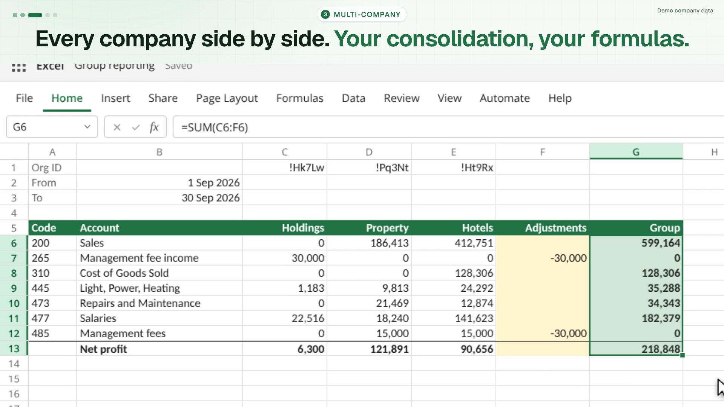The width and height of the screenshot is (724, 407).
Task: Click the 'Group reporting' workbook title
Action: (115, 66)
